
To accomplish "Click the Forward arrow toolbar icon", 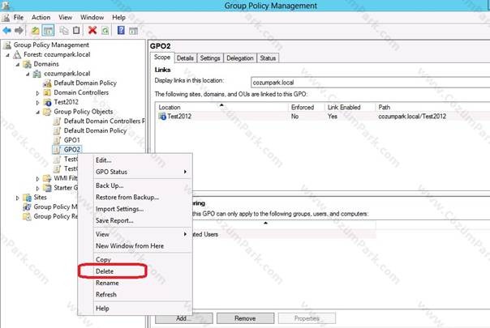I will 19,30.
